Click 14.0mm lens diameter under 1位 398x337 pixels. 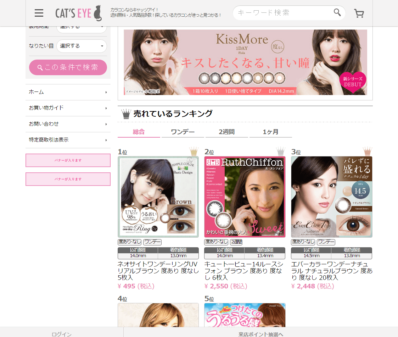[x=138, y=256]
